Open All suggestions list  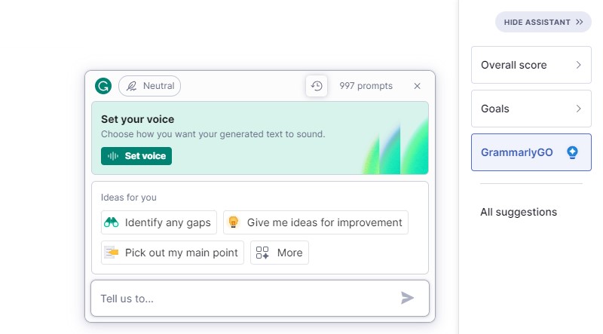(x=519, y=212)
